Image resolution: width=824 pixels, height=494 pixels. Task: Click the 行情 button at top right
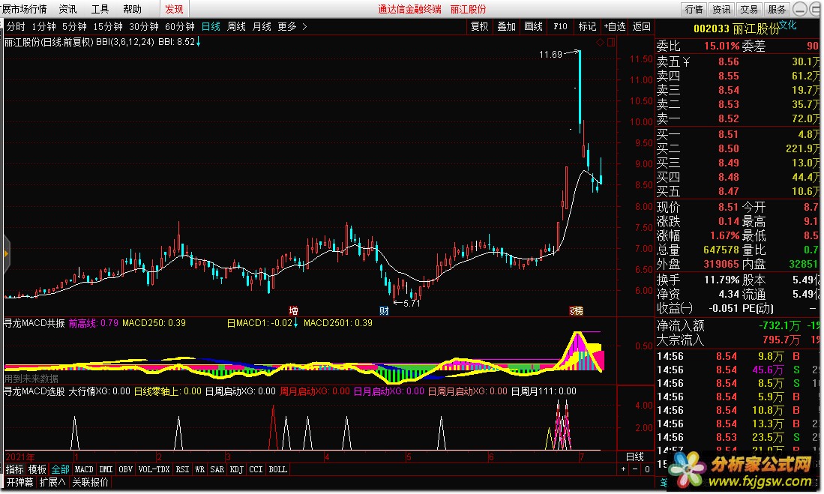click(694, 9)
